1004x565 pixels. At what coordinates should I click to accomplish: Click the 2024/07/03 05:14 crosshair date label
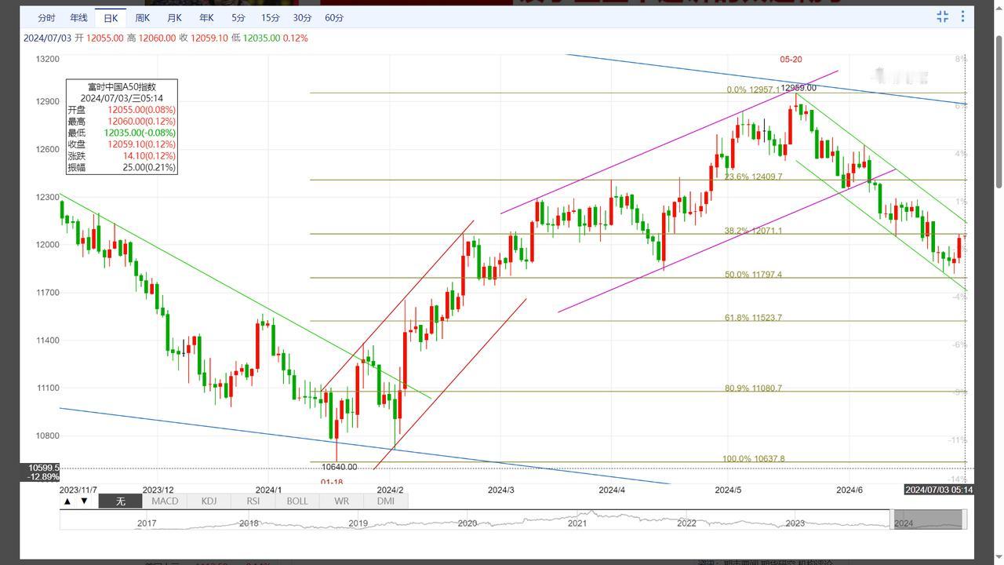click(x=939, y=490)
